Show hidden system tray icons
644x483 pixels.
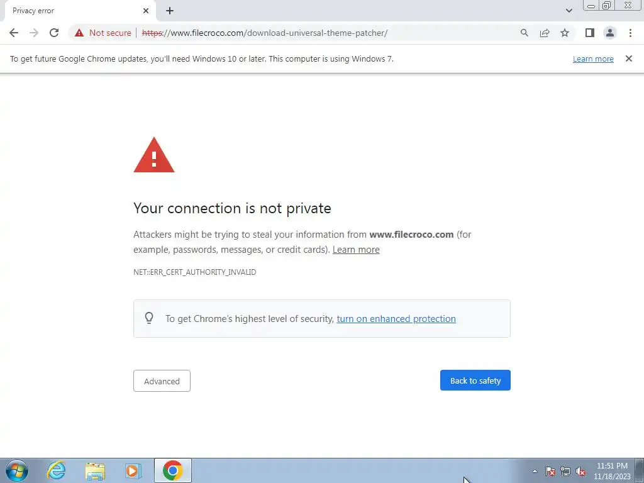click(x=535, y=471)
